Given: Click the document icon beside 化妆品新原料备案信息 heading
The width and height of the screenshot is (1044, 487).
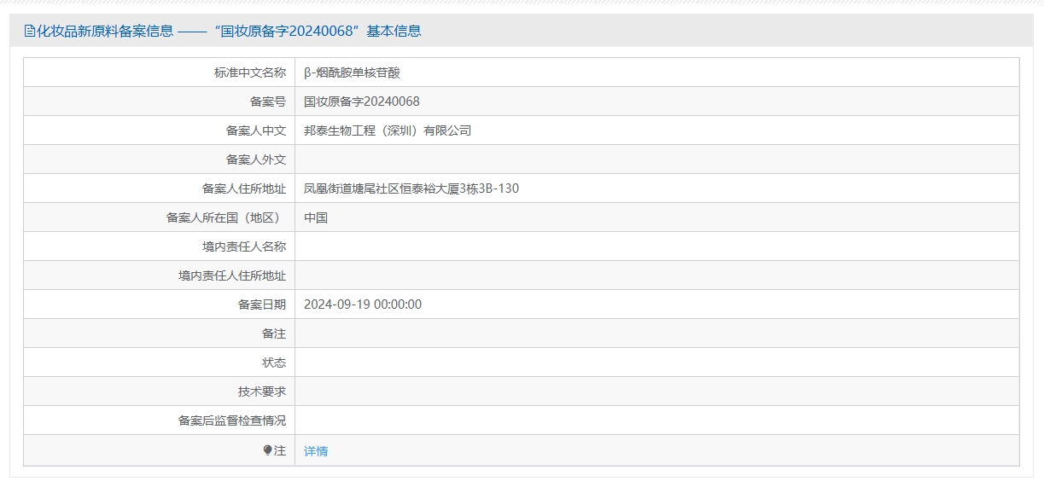Looking at the screenshot, I should tap(29, 32).
